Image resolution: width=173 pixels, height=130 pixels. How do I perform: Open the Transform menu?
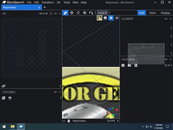[48, 2]
